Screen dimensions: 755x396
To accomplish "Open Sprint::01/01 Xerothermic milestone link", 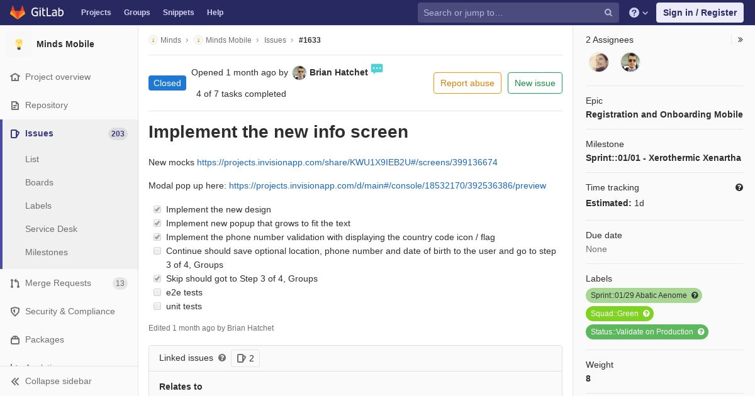I will pyautogui.click(x=663, y=158).
